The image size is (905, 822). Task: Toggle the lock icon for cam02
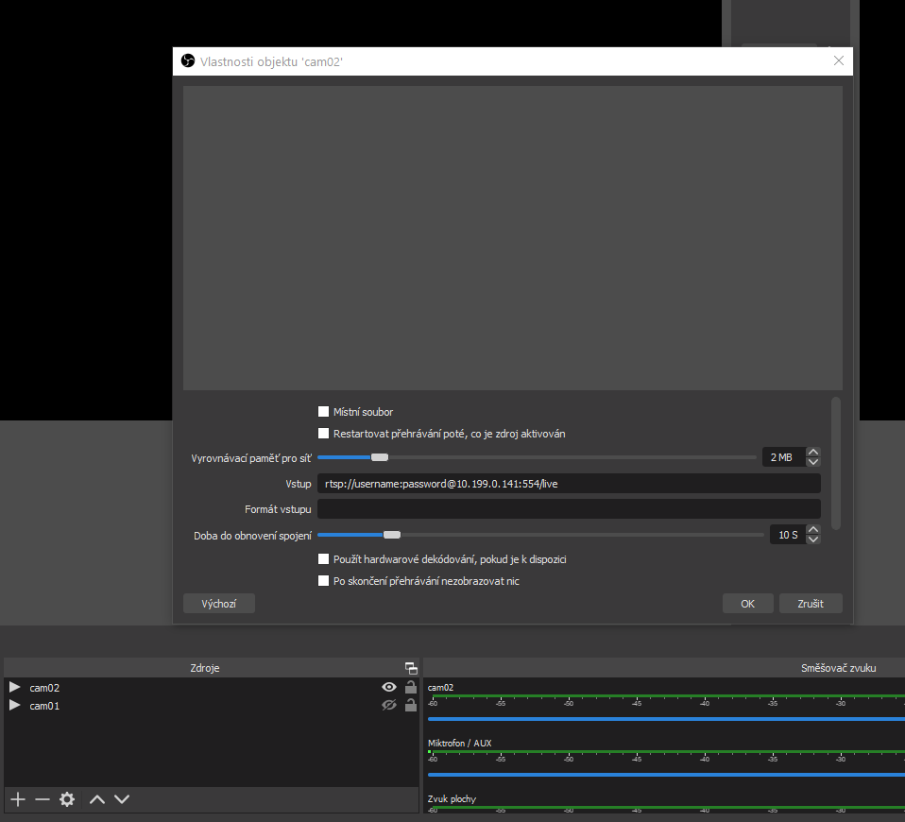click(411, 688)
